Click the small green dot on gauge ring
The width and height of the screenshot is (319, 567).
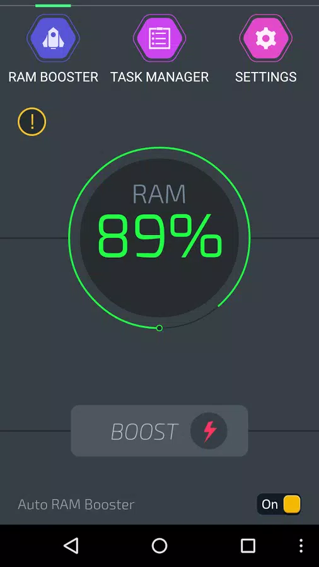pyautogui.click(x=159, y=328)
